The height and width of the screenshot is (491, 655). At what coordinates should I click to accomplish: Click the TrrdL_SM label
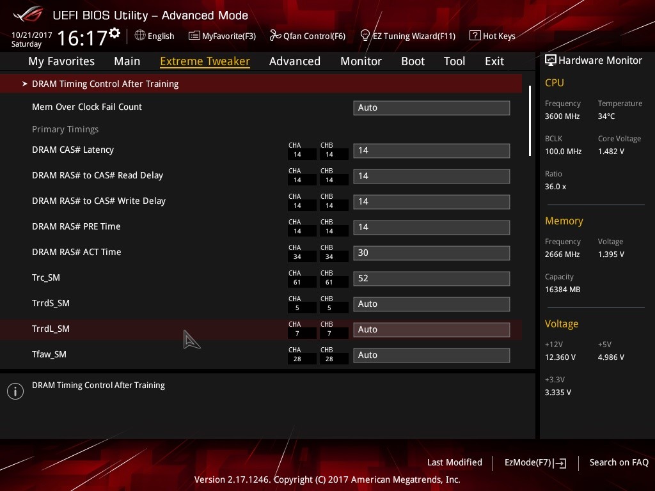51,329
